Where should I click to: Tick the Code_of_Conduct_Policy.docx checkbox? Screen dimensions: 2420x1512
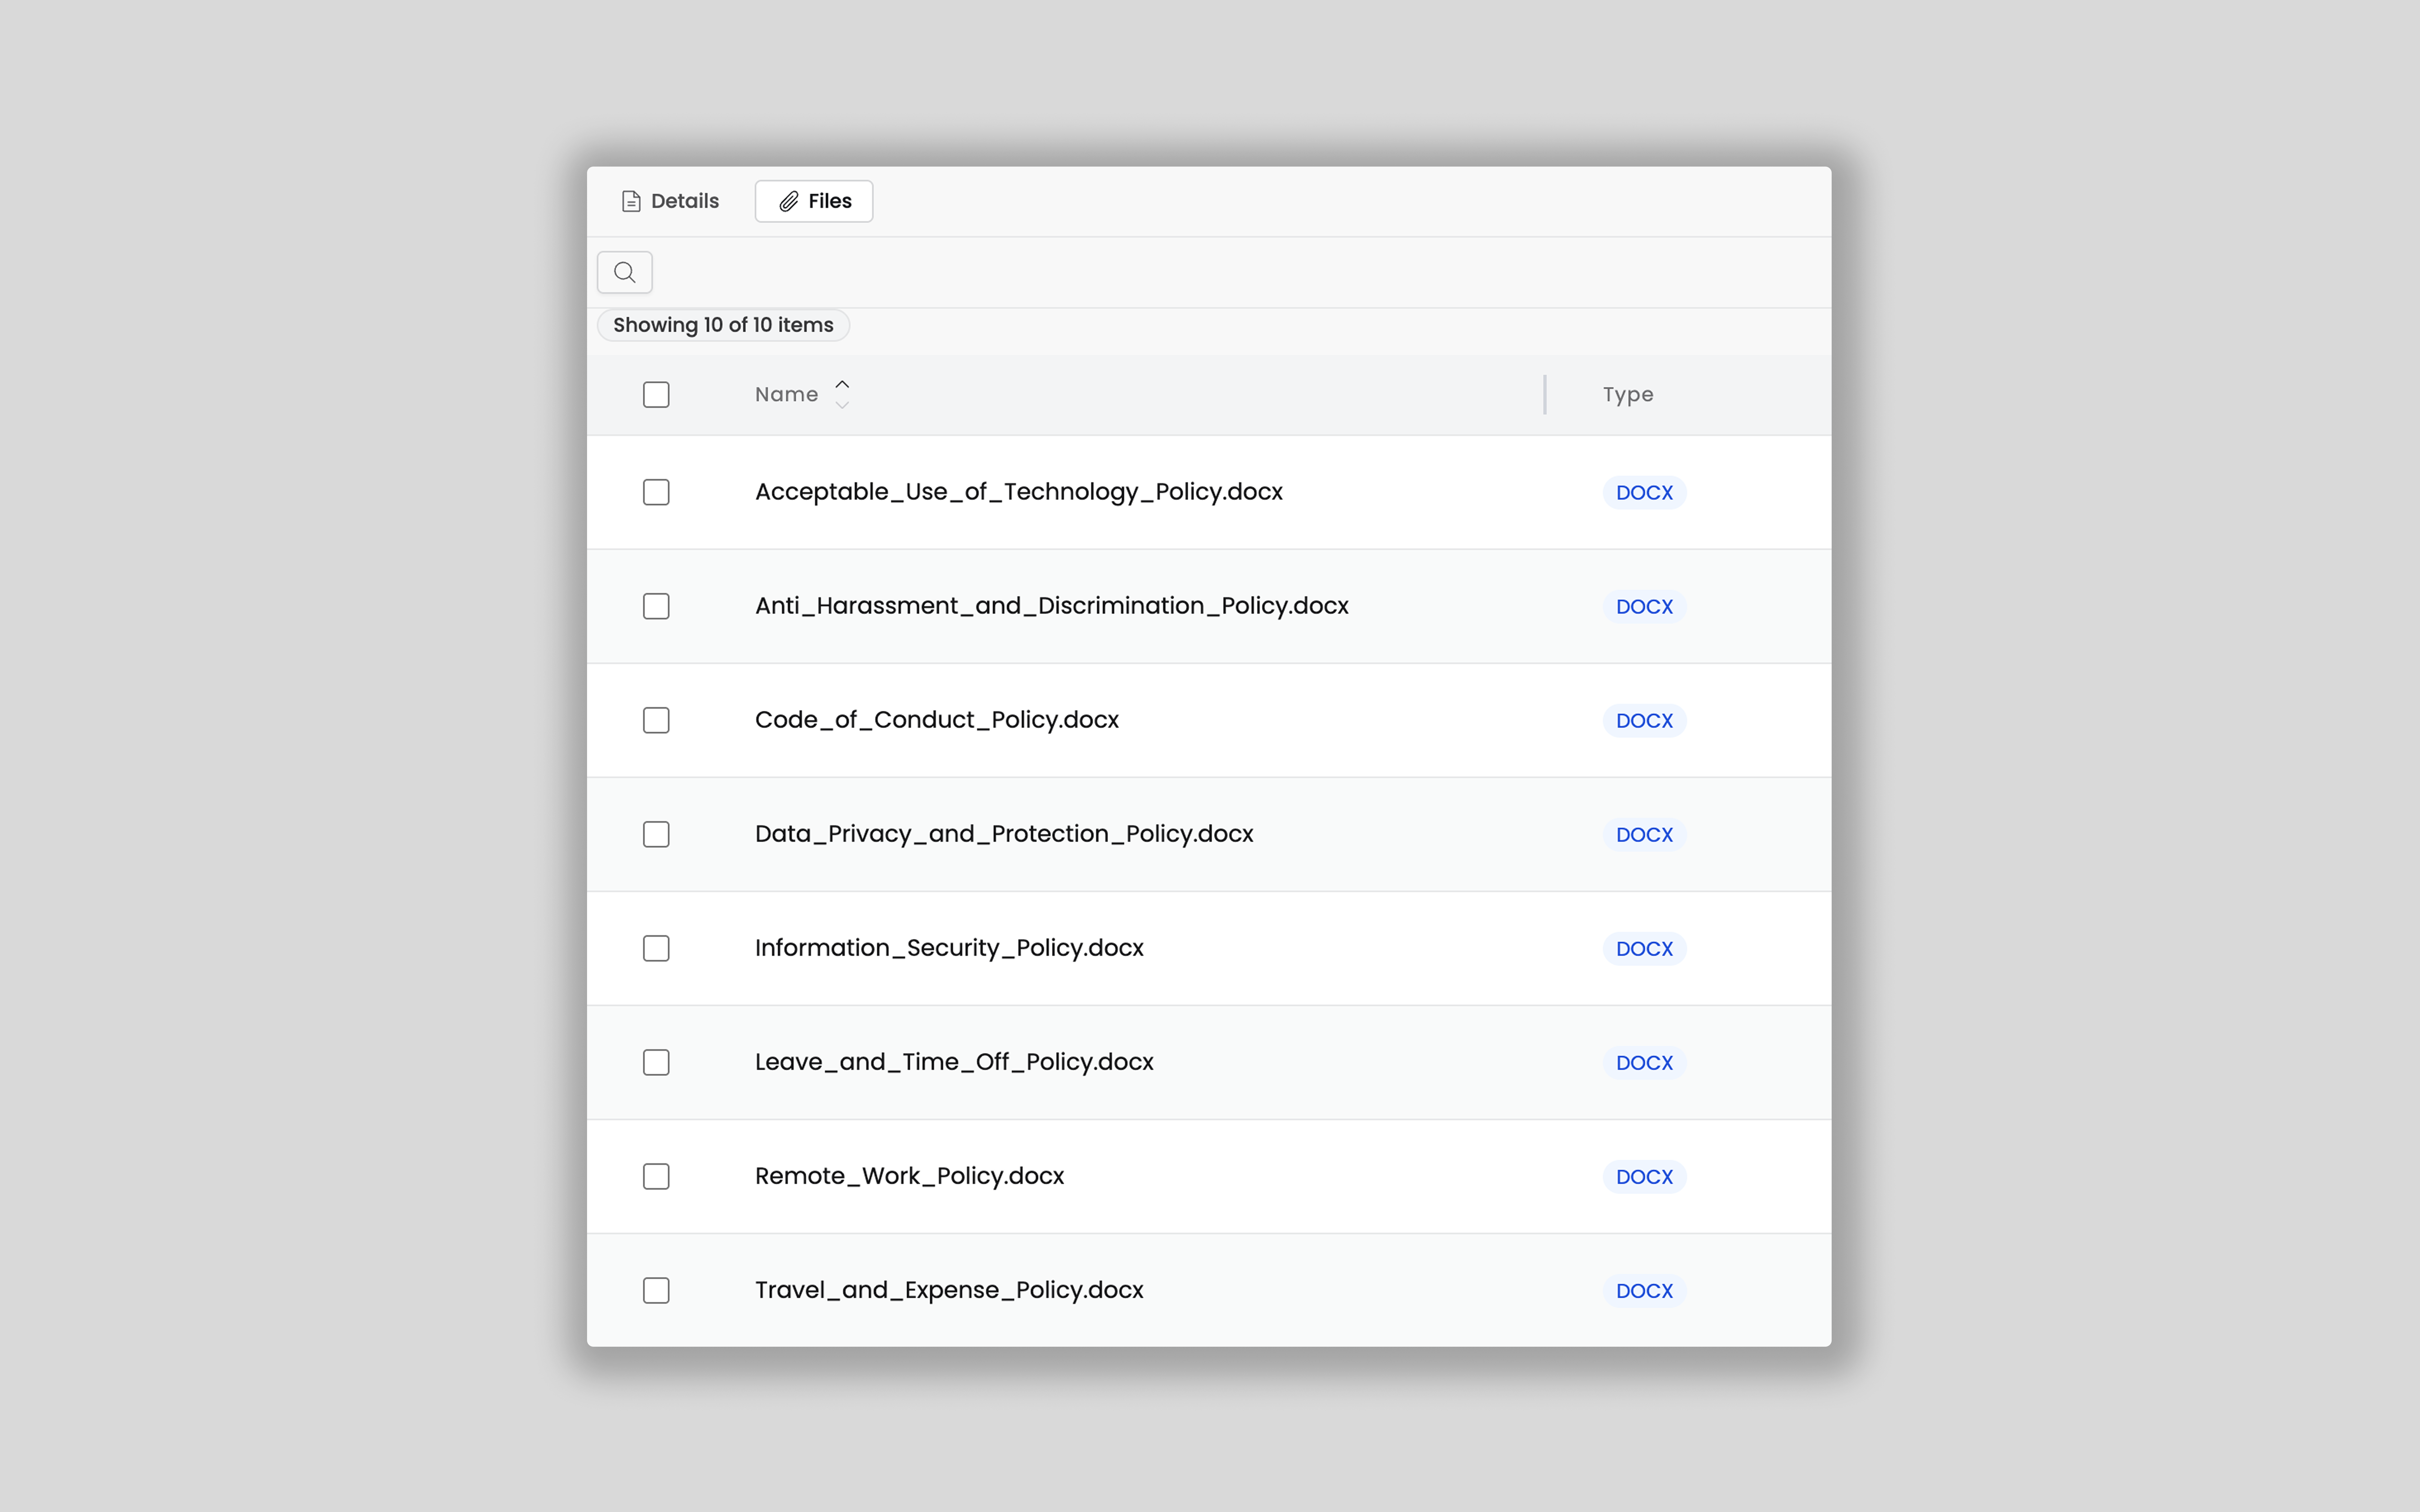point(656,720)
